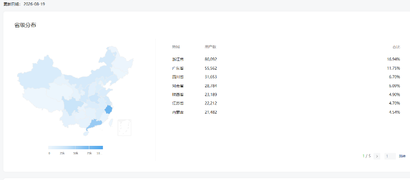Select Zhejiang province on the map
Screen dimensions: 410x180
108,109
